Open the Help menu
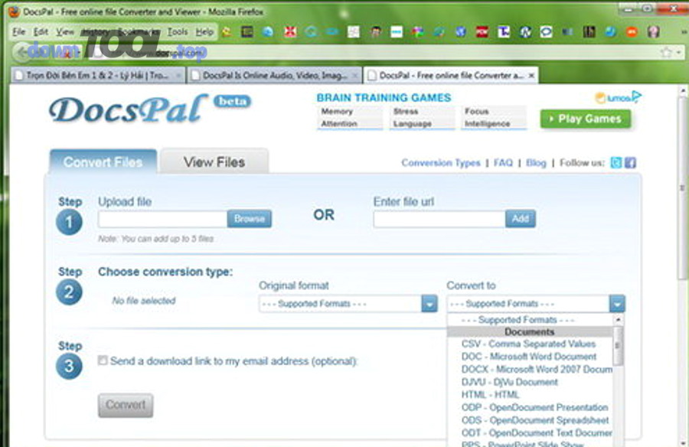 coord(204,31)
